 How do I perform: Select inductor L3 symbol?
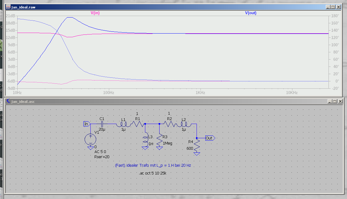[145, 139]
